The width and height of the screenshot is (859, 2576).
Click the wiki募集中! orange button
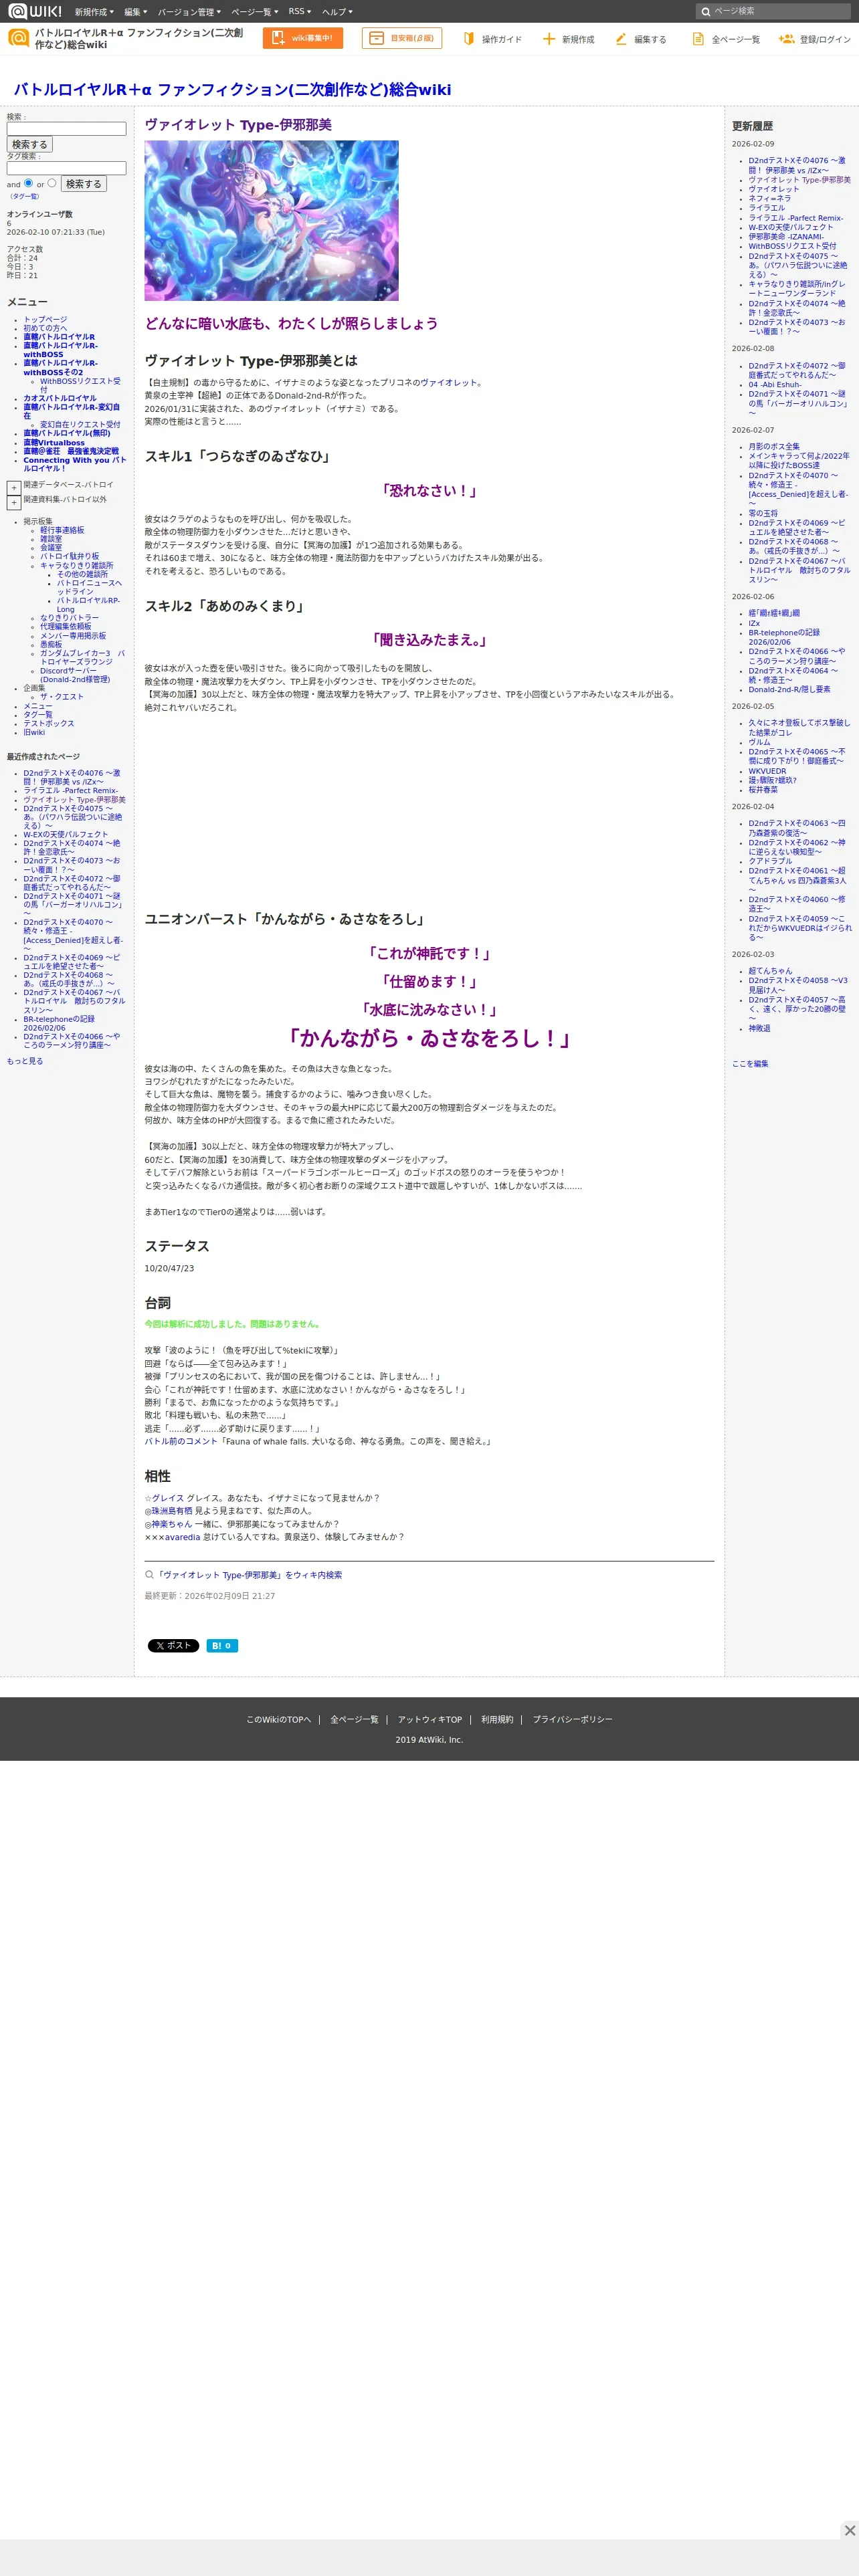coord(303,38)
